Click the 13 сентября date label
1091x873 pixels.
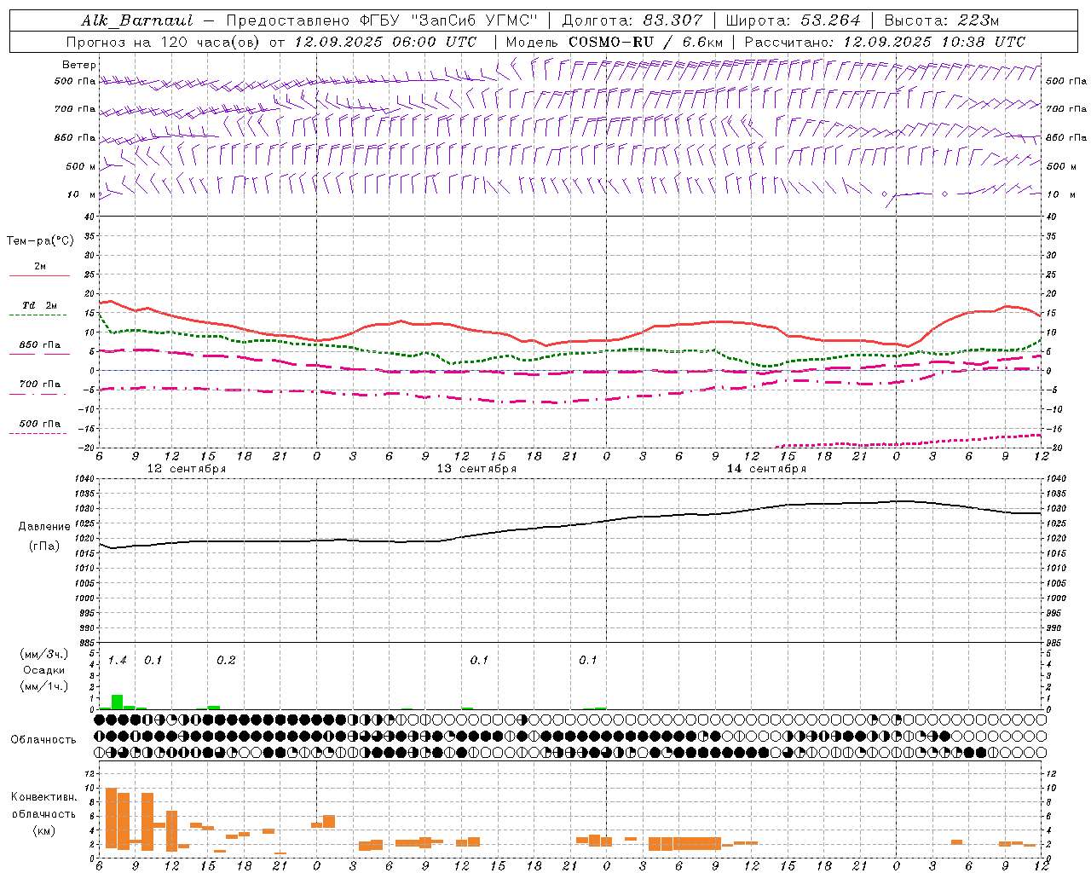point(476,469)
